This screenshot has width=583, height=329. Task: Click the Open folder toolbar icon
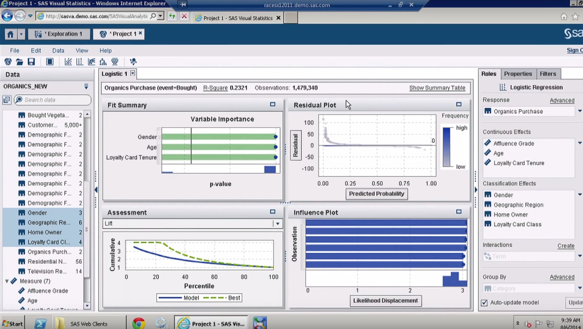19,62
